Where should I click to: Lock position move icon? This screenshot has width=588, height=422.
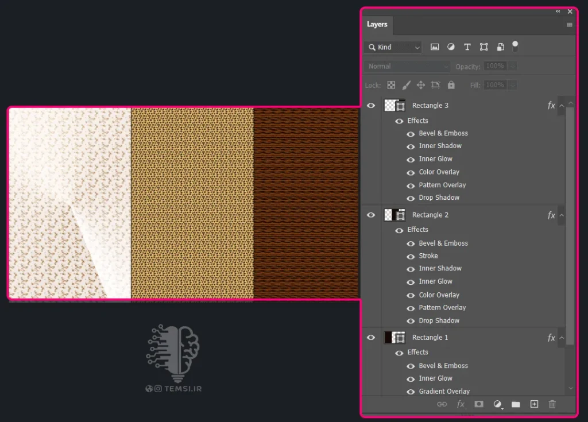421,85
